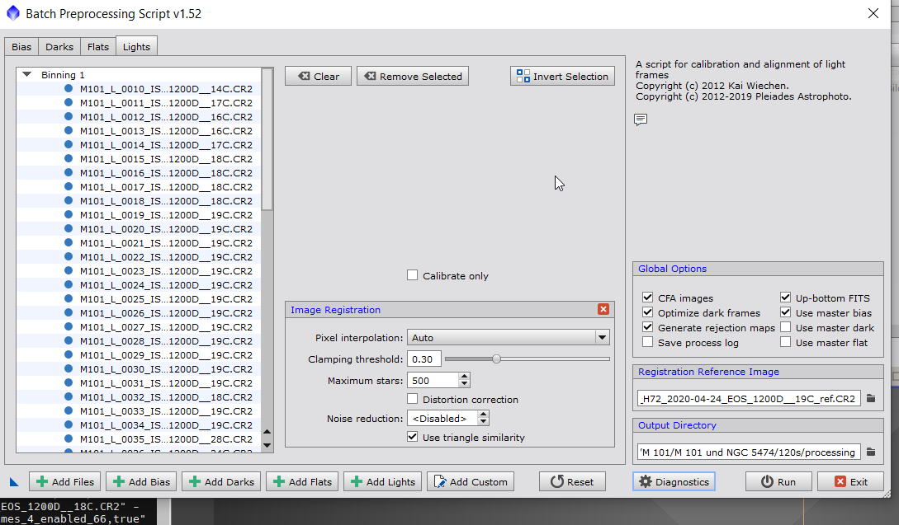Screen dimensions: 899x525
Task: Toggle Up-bottom FITS checkbox
Action: pyautogui.click(x=785, y=298)
